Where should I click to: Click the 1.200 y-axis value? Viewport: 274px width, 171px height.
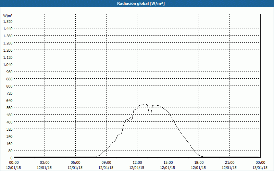tap(8, 50)
